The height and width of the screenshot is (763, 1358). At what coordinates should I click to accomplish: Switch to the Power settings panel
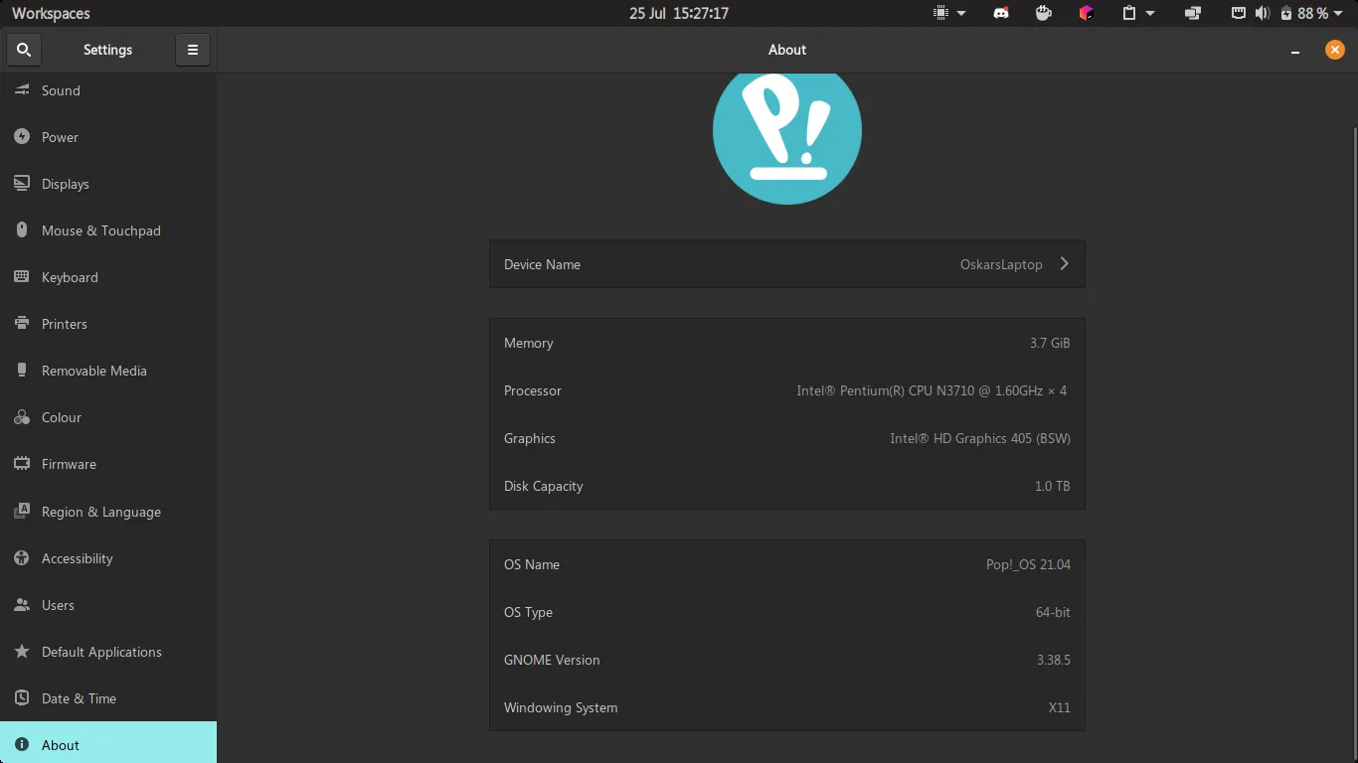108,137
